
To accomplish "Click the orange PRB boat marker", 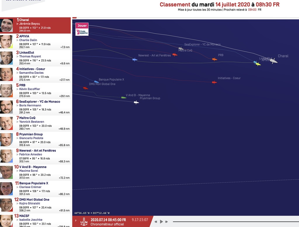I will (215, 59).
